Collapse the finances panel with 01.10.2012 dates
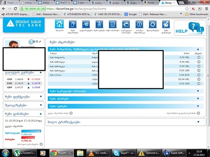 (x=41, y=114)
